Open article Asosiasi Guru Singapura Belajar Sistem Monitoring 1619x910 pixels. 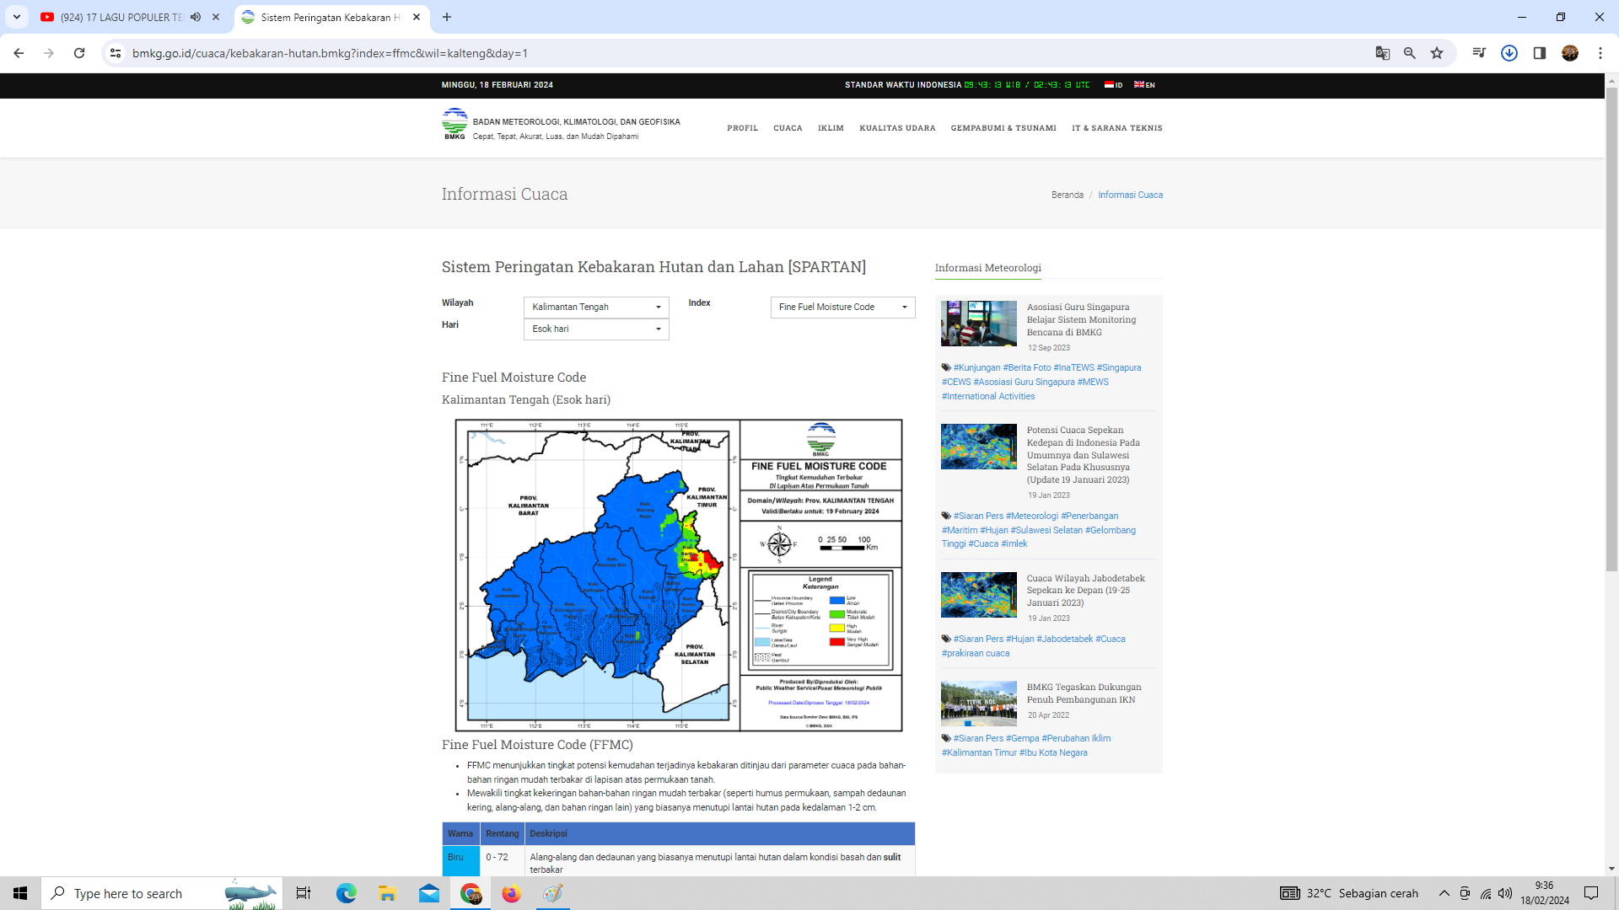1081,319
